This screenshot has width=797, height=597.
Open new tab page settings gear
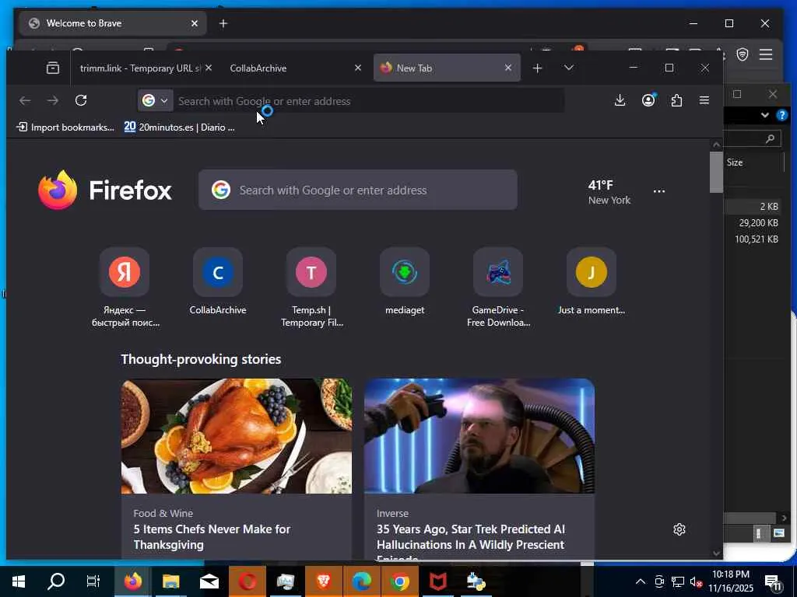coord(679,529)
